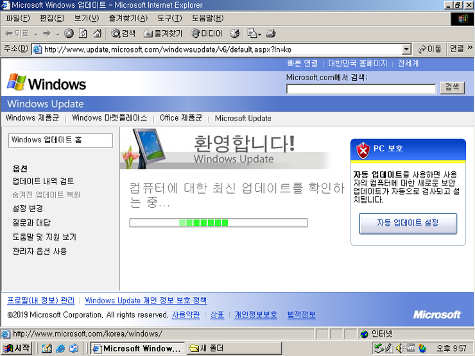The width and height of the screenshot is (475, 356).
Task: Open the 검색 search toolbar button
Action: pos(123,33)
